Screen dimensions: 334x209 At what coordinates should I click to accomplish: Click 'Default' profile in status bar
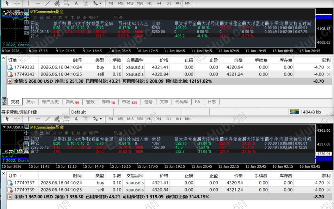pos(78,112)
